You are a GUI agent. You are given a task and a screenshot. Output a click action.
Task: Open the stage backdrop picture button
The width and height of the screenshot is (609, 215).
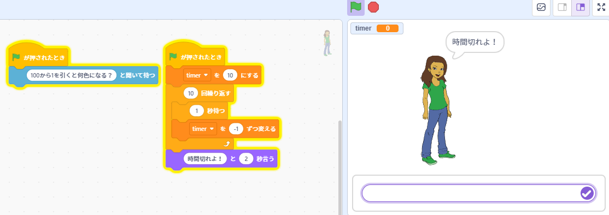(541, 7)
